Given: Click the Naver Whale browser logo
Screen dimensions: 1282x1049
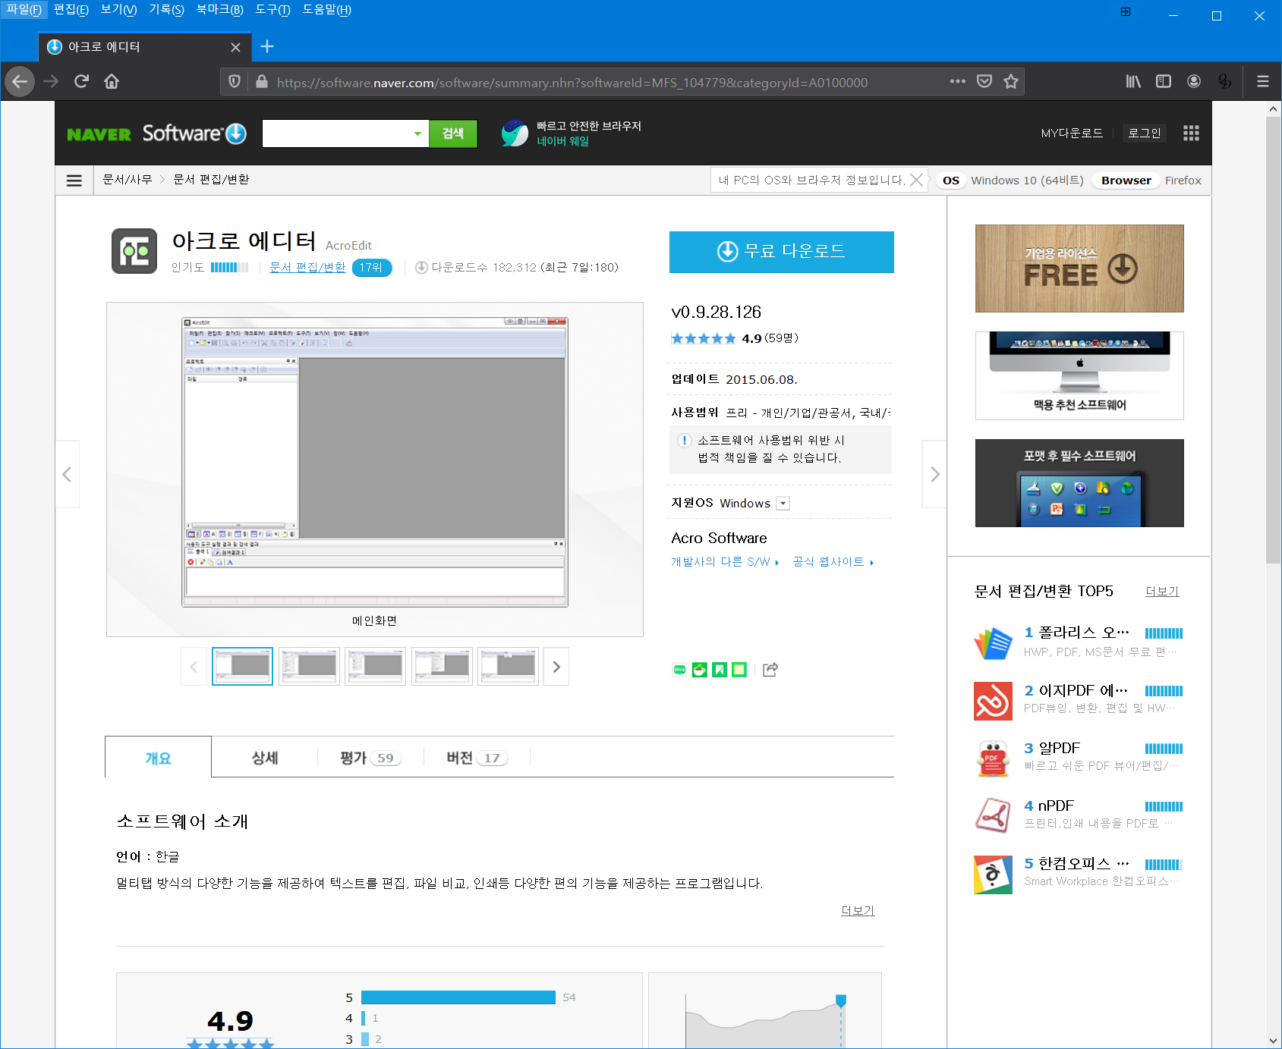Looking at the screenshot, I should coord(515,133).
